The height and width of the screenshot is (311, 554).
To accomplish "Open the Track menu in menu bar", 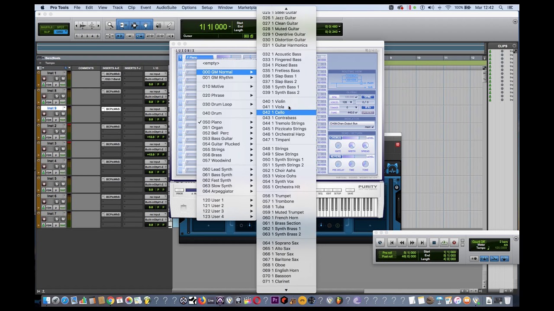I will tap(117, 7).
